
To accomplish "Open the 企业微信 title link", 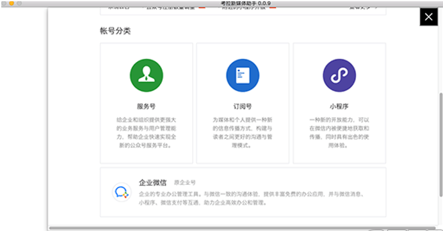I will (x=153, y=182).
